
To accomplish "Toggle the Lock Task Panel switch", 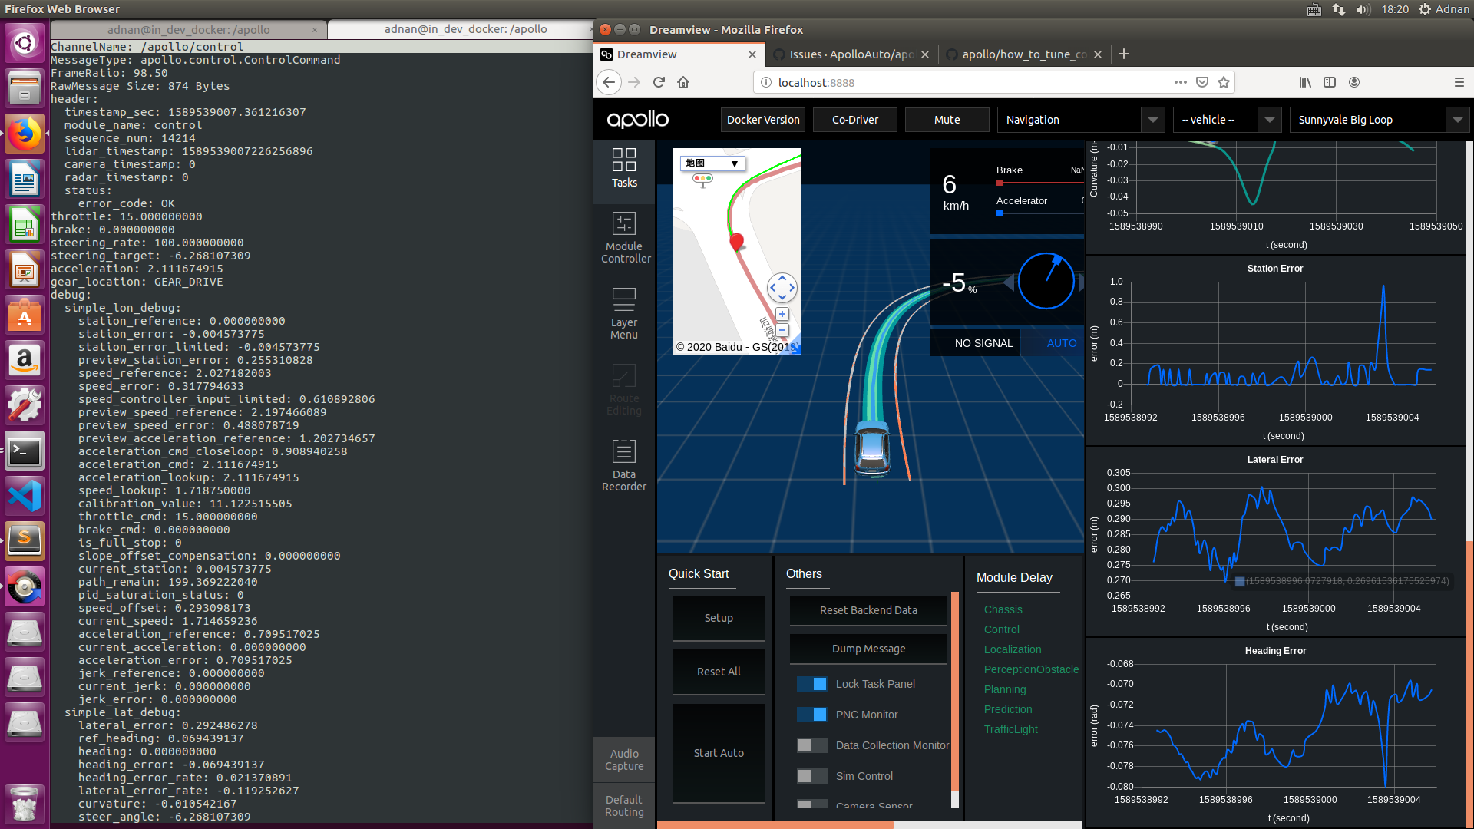I will 811,684.
